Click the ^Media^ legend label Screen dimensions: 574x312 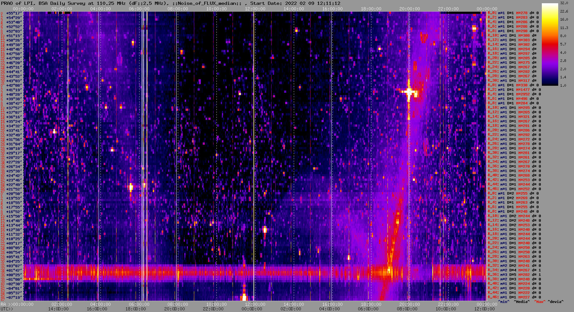(x=521, y=302)
